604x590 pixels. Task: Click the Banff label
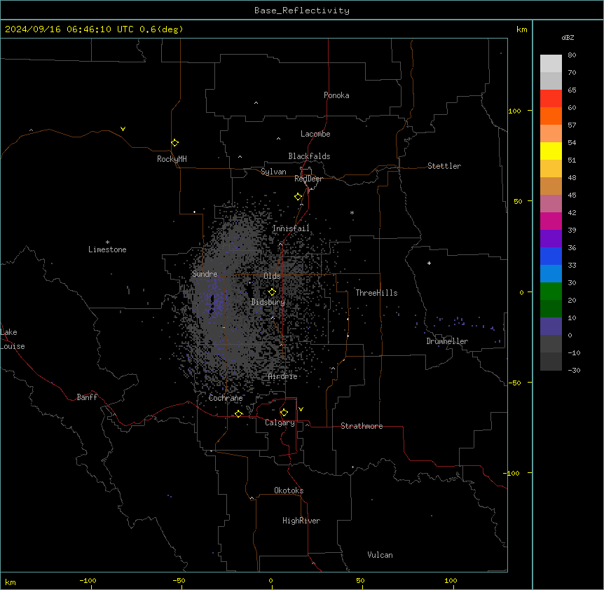[x=87, y=397]
